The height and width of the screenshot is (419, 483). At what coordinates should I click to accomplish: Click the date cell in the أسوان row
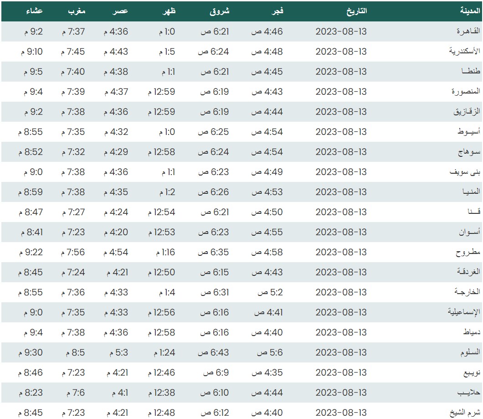pos(341,232)
